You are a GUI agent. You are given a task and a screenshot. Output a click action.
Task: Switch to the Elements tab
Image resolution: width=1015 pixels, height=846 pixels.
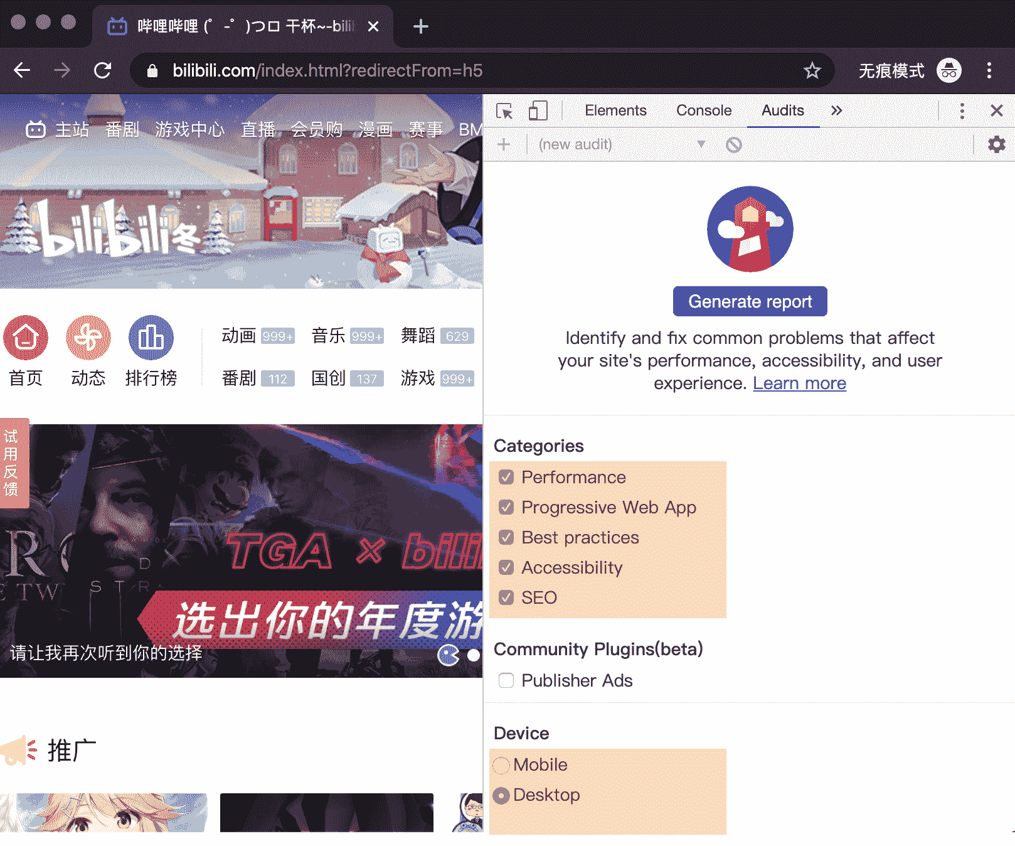615,110
